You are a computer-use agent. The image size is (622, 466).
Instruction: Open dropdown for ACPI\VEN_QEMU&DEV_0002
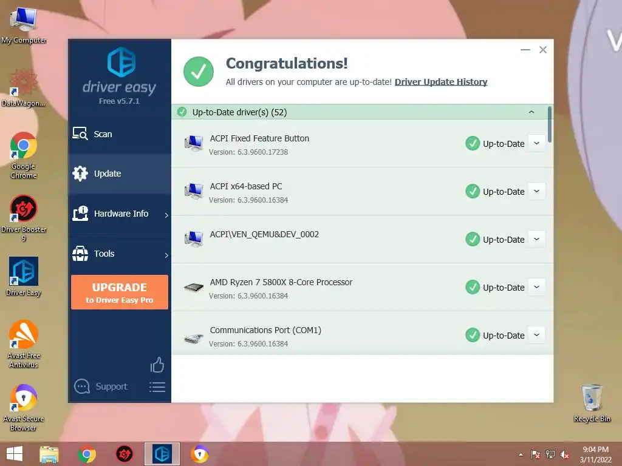click(x=536, y=239)
